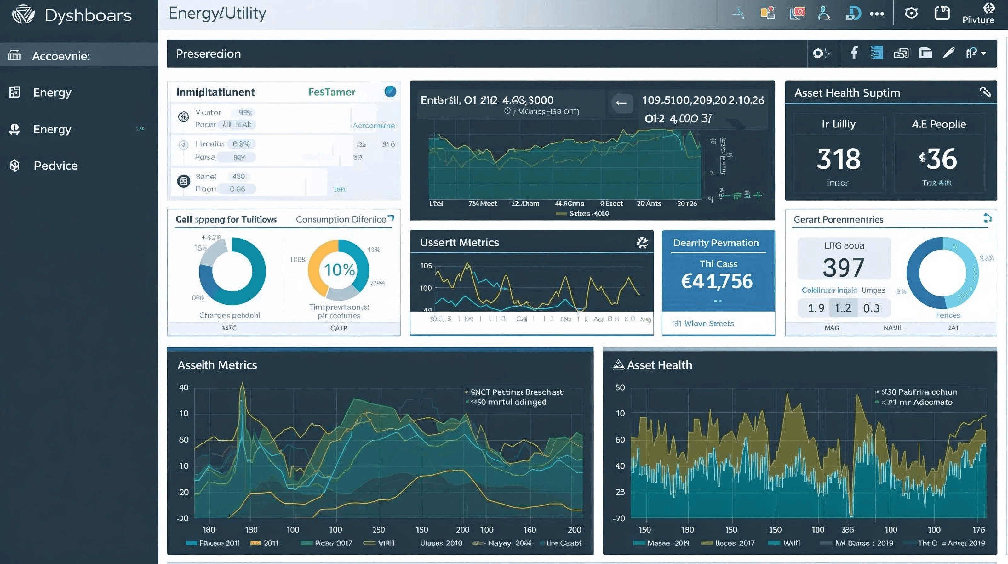This screenshot has width=1008, height=564.
Task: Select the highlighted 1.2 value in Gerart Porenmentries
Action: click(843, 308)
